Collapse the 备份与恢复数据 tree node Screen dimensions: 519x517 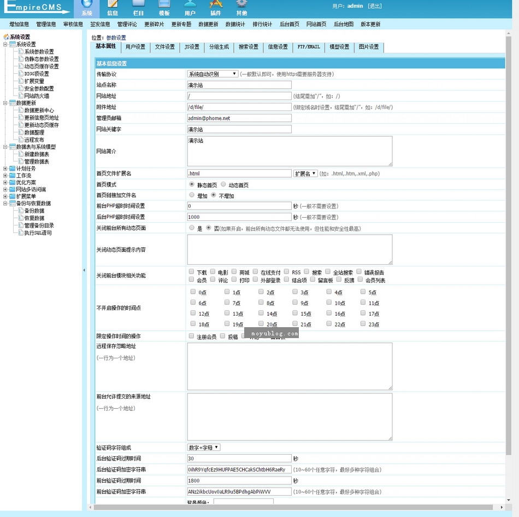tap(5, 203)
